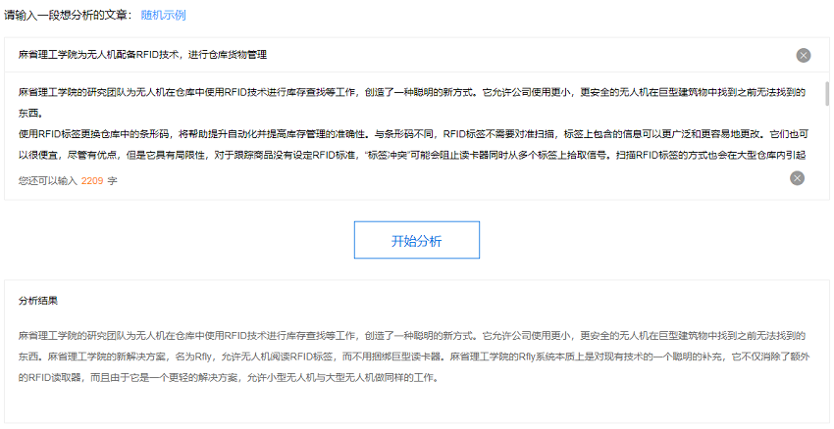Click the remaining character count 2209

pyautogui.click(x=91, y=181)
